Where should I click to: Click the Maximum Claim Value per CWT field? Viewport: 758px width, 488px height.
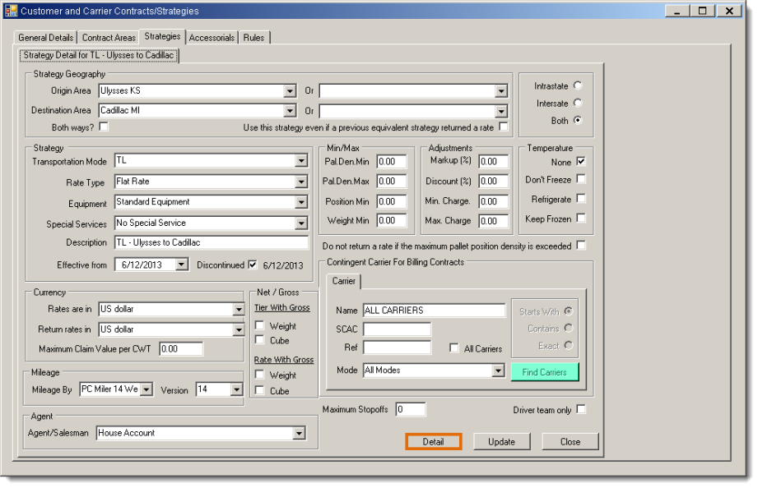tap(181, 349)
